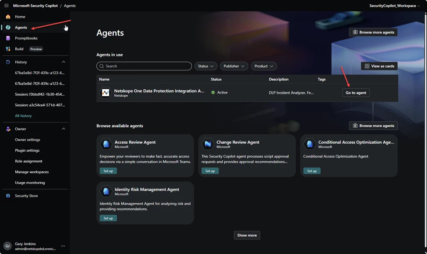Click the Change Review Agent icon
427x254 pixels.
[x=208, y=144]
